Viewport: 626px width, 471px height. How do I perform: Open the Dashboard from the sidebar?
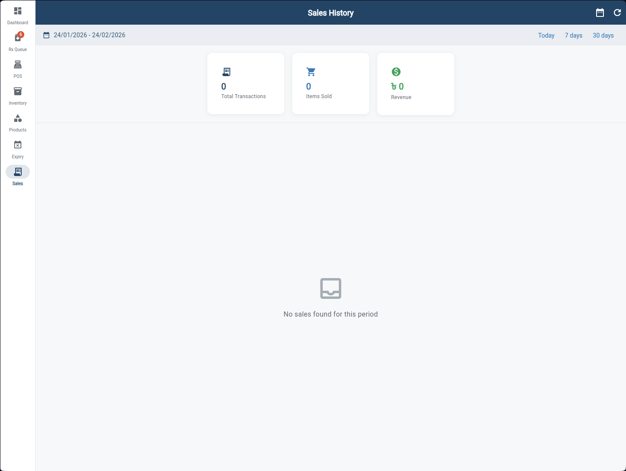tap(17, 15)
